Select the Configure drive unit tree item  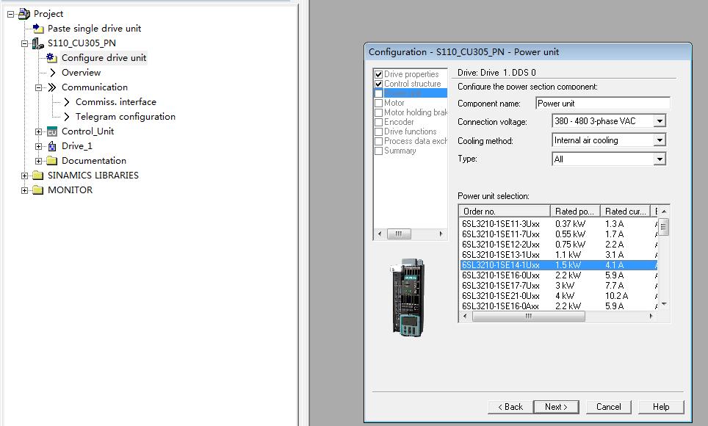pyautogui.click(x=104, y=58)
